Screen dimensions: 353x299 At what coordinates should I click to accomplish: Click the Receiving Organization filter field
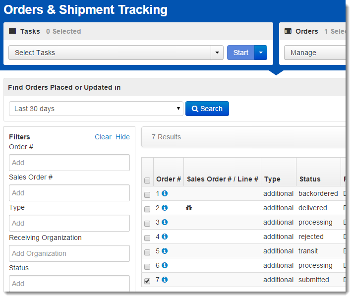(69, 253)
